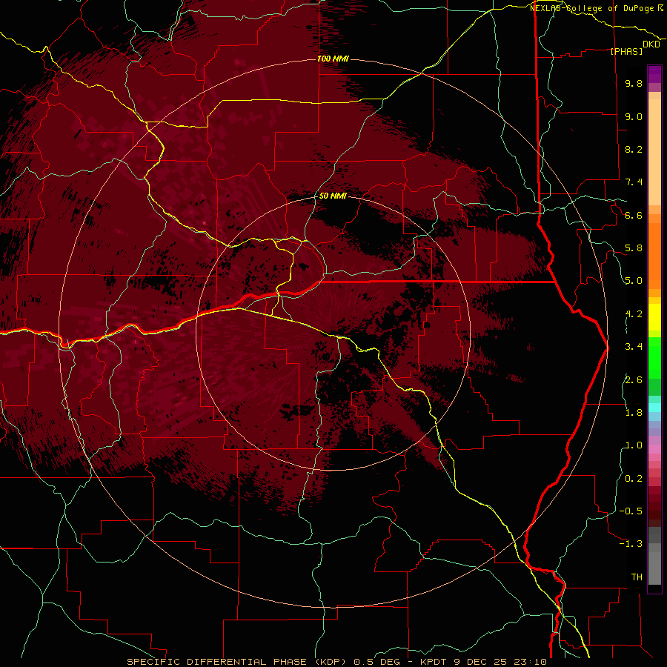Screen dimensions: 667x667
Task: Pick the gray bottom segment of color bar
Action: [654, 568]
